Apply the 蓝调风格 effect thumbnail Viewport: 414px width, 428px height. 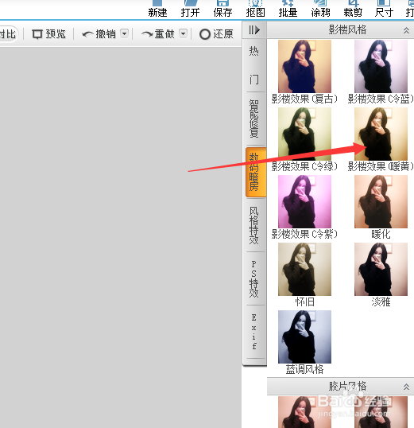[x=304, y=337]
